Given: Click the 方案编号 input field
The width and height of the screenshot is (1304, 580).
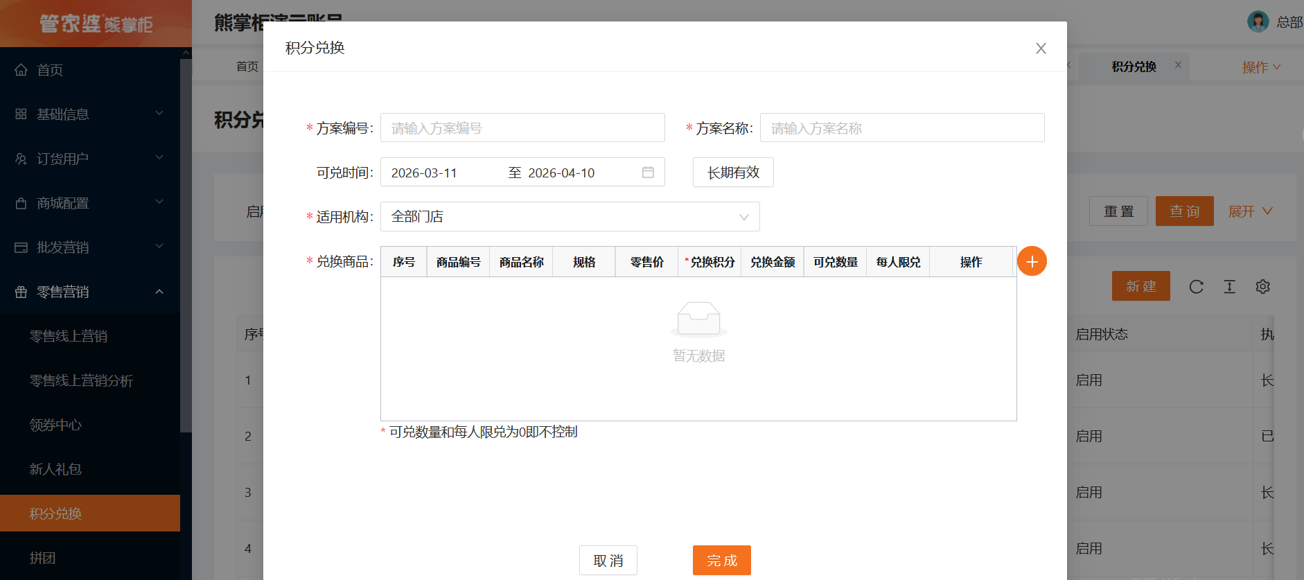Looking at the screenshot, I should 522,128.
